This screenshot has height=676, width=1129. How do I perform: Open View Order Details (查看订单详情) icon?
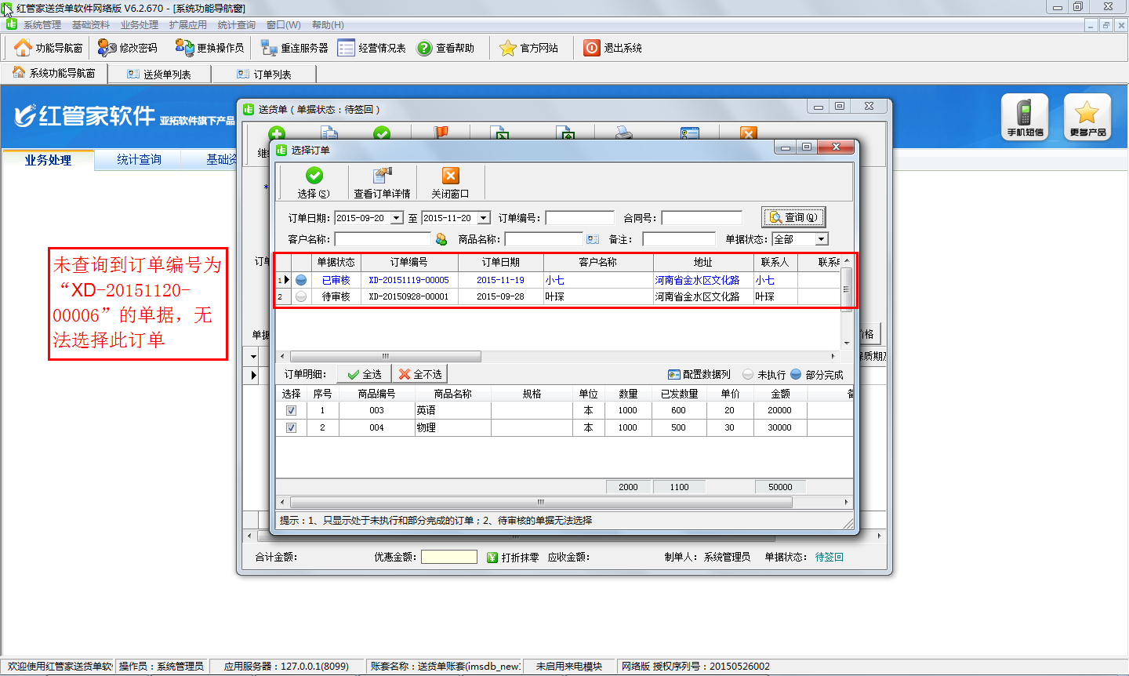pyautogui.click(x=382, y=176)
